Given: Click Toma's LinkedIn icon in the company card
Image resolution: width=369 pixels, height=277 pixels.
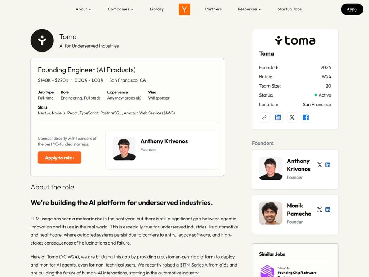Looking at the screenshot, I should tap(278, 117).
